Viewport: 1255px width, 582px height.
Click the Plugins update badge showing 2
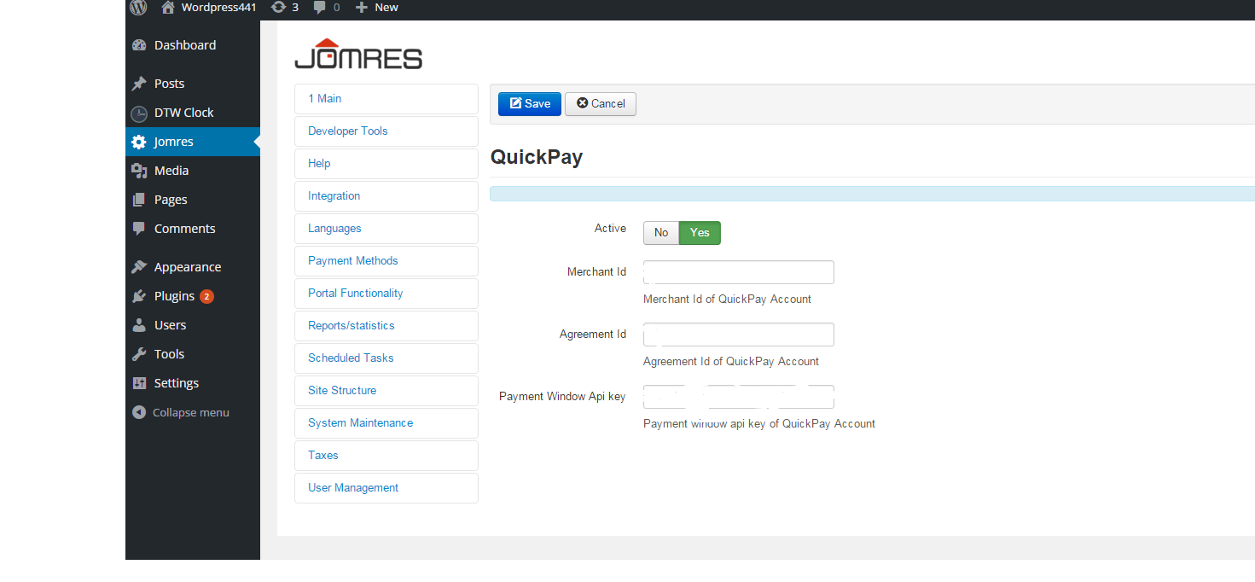[x=206, y=296]
